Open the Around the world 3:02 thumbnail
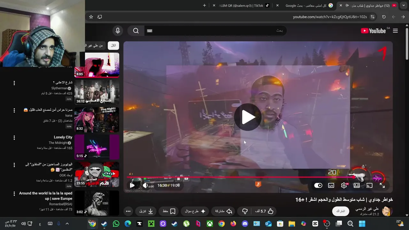409x230 pixels. [97, 203]
